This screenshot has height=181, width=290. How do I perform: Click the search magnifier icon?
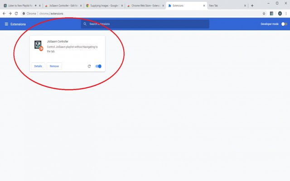85,24
